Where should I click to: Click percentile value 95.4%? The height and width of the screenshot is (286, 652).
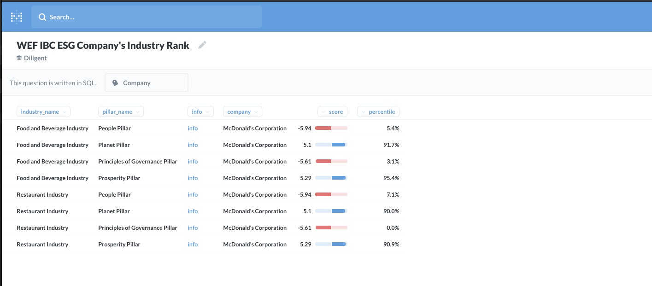click(391, 178)
